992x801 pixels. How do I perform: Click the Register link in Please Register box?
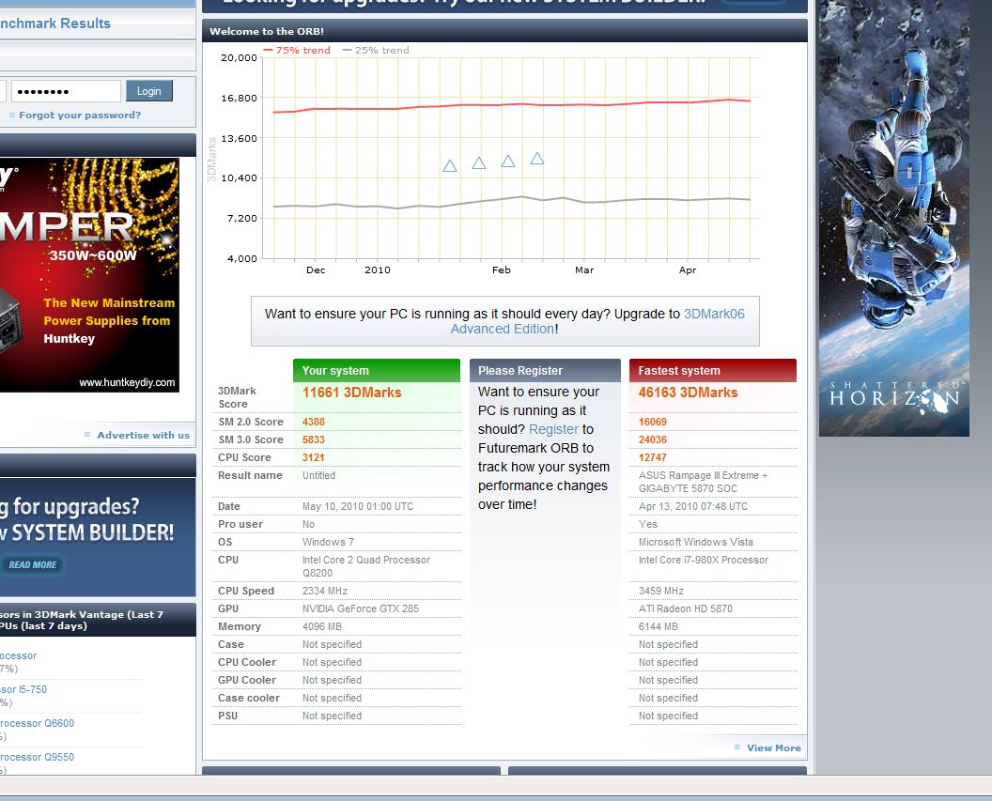tap(553, 429)
